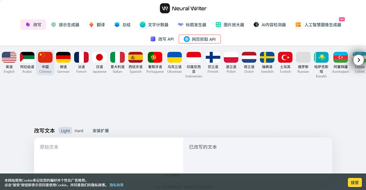
Task: Select the Swedish flag icon
Action: [267, 58]
